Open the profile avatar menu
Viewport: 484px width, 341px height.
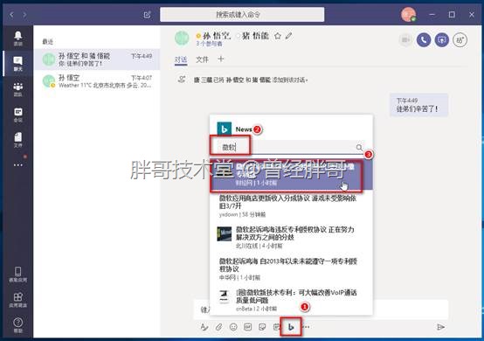(x=408, y=15)
